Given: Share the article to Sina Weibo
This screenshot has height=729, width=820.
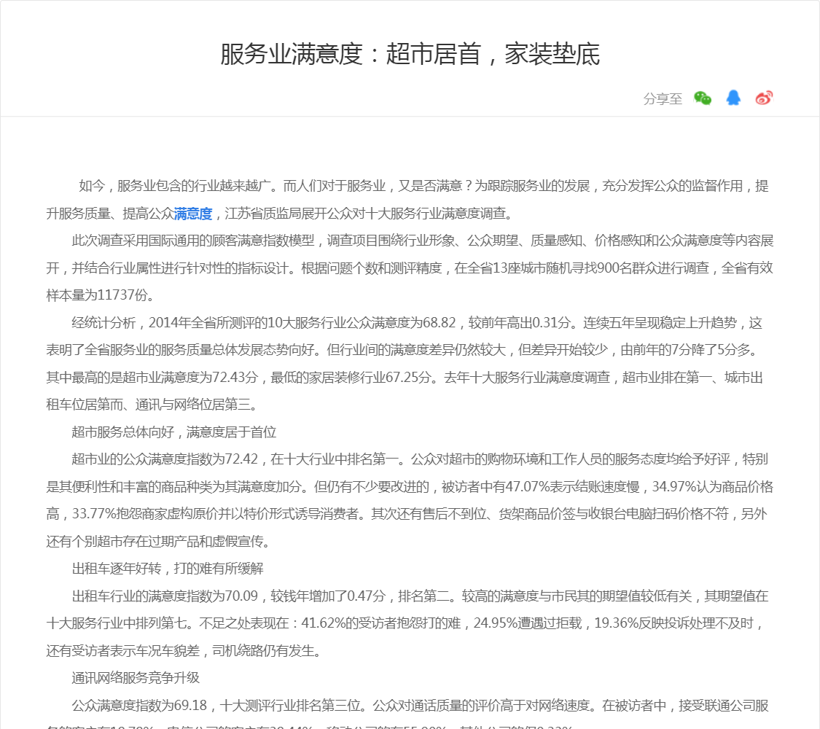Looking at the screenshot, I should [764, 98].
